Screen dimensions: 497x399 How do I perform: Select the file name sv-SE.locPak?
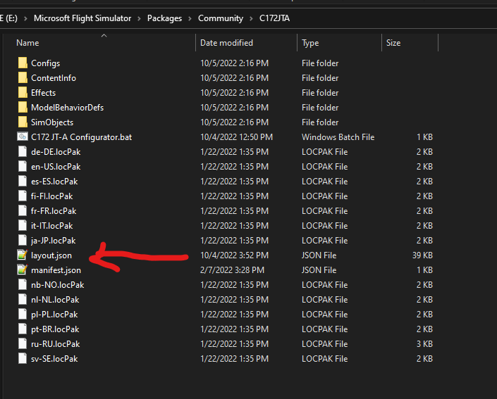[54, 359]
